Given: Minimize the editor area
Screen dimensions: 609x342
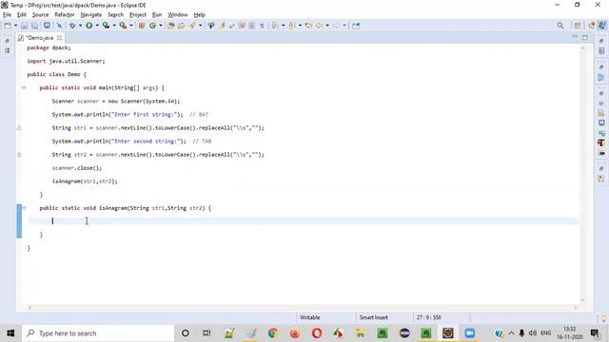Looking at the screenshot, I should coord(575,37).
